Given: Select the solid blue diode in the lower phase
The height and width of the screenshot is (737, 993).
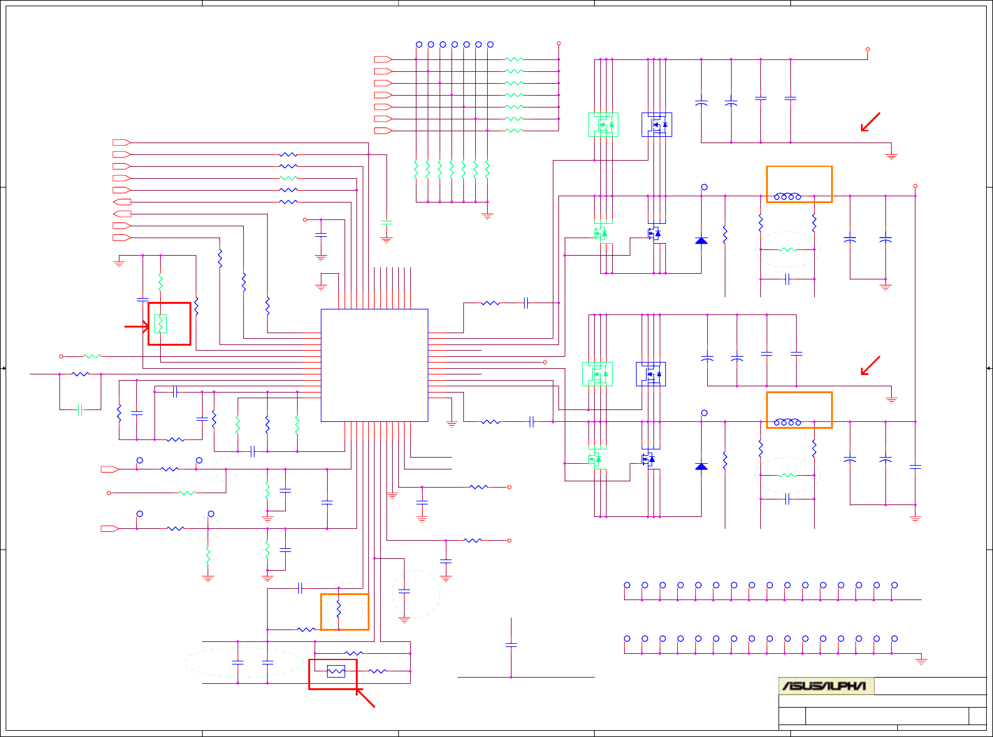Looking at the screenshot, I should coord(702,466).
